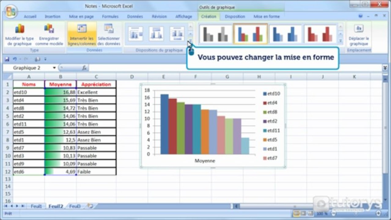
Task: Click etd10 legend entry in chart
Action: (x=271, y=94)
